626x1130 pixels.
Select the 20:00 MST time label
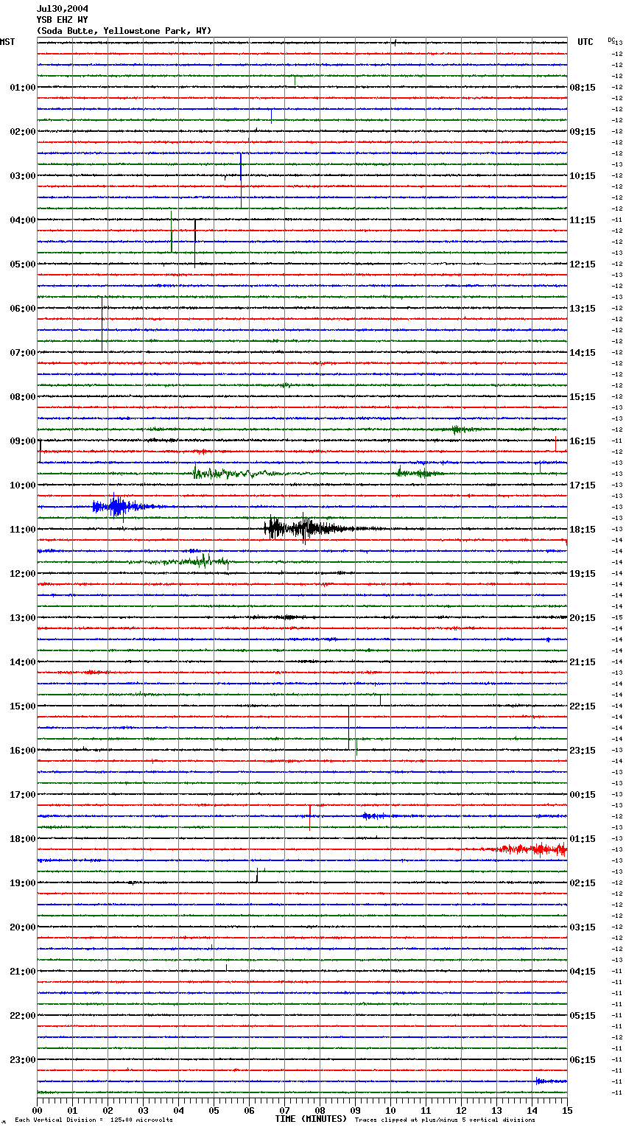23,927
